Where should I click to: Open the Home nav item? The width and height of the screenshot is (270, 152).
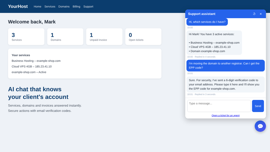pos(38,7)
